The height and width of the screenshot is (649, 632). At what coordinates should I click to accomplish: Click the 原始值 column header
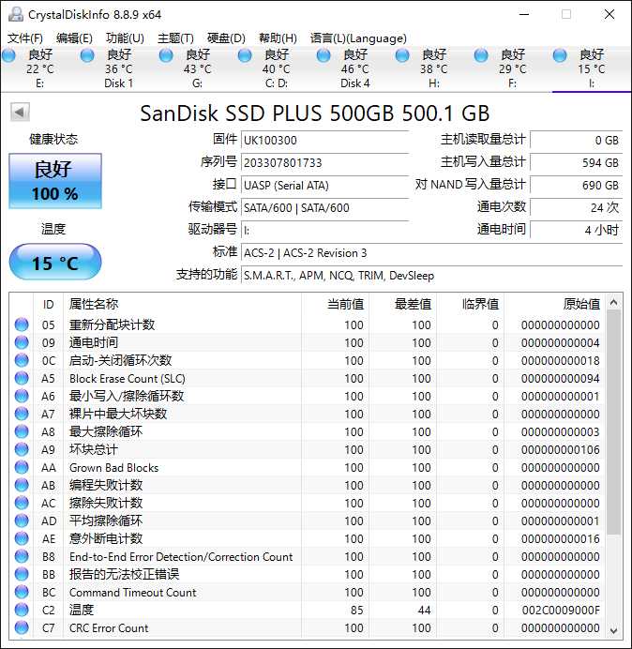(580, 304)
